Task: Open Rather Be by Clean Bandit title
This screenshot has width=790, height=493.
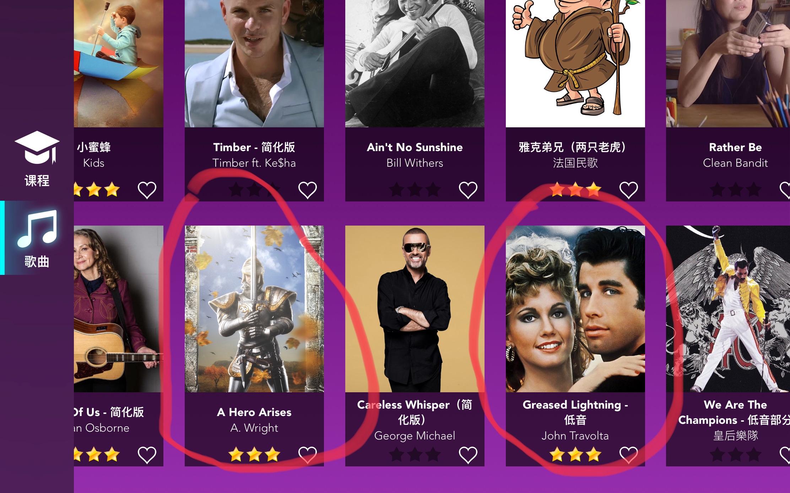Action: pyautogui.click(x=735, y=147)
